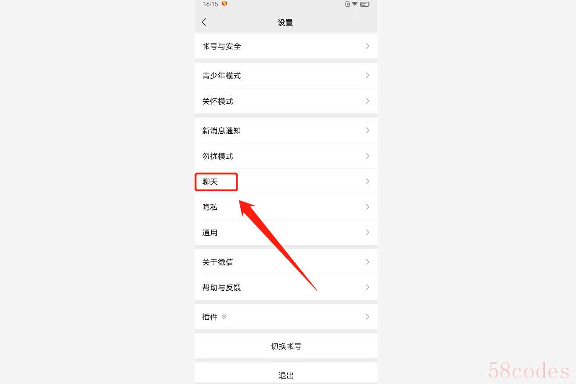Tap the Wi-Fi icon in status bar
This screenshot has width=576, height=384.
click(x=355, y=4)
